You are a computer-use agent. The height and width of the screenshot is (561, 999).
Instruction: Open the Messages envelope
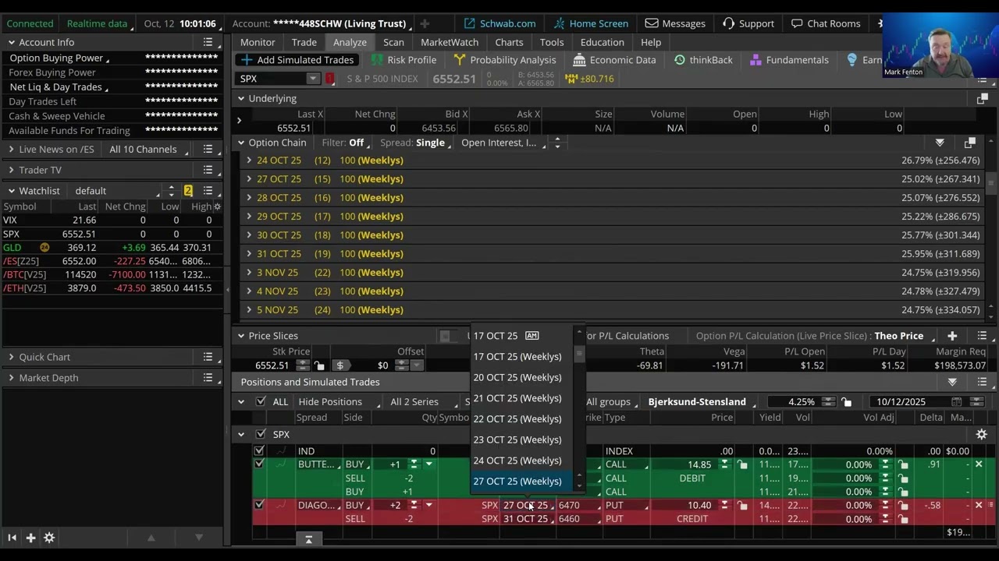675,23
